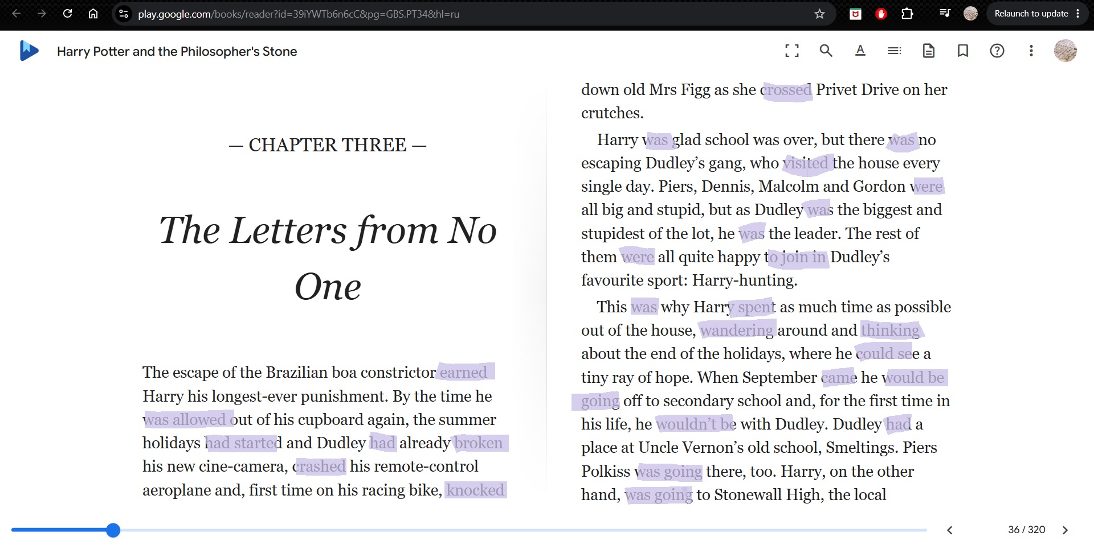The image size is (1094, 549).
Task: Bookmark this tab with the star icon
Action: coord(819,14)
